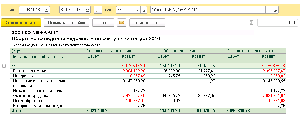Click Показать настройки button
The image size is (300, 117).
67,23
